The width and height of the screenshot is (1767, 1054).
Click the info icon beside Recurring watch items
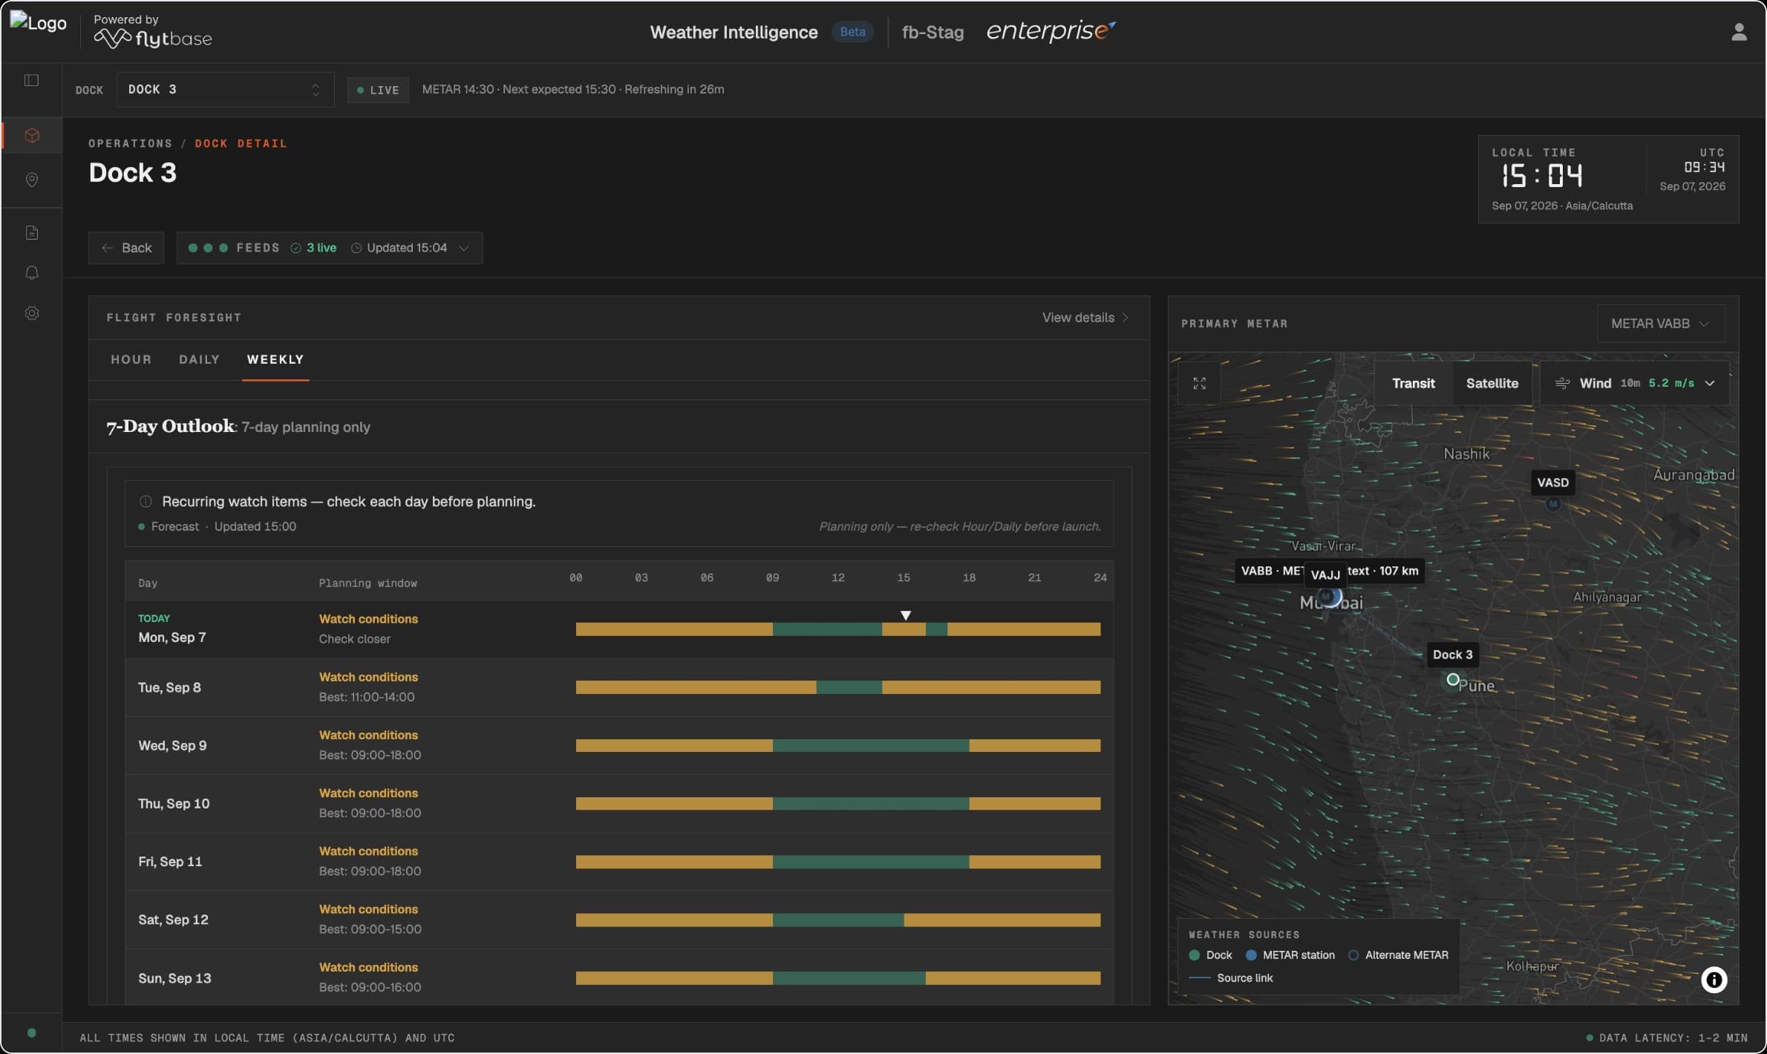[146, 502]
